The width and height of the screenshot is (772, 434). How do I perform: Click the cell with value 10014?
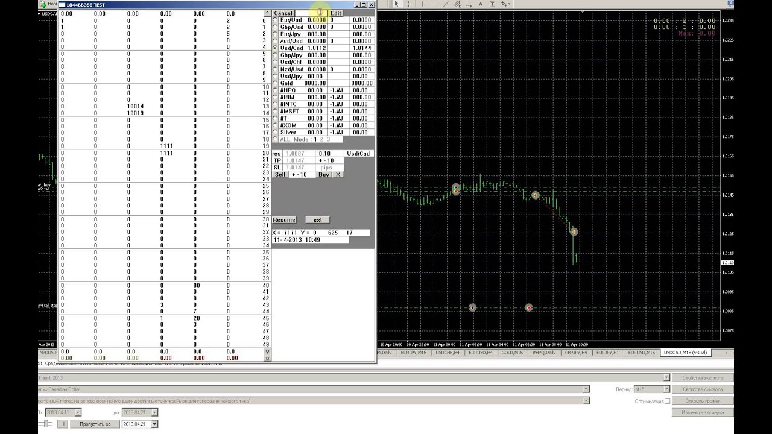coord(135,106)
